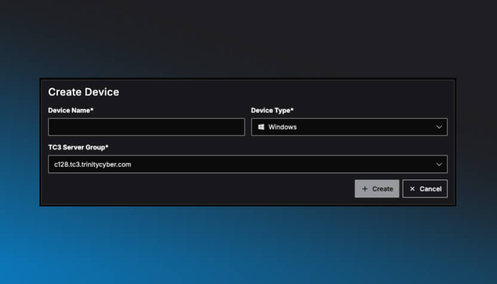Image resolution: width=497 pixels, height=284 pixels.
Task: Click the Device Name* label
Action: click(x=70, y=110)
